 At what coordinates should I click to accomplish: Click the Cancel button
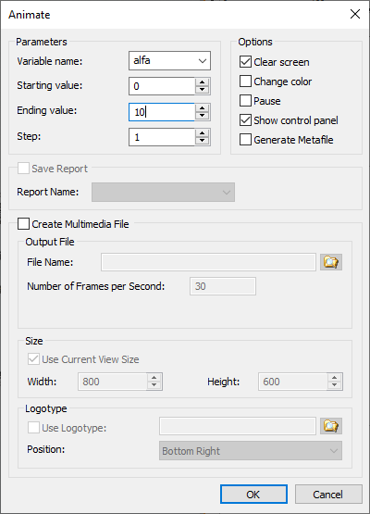tap(328, 494)
